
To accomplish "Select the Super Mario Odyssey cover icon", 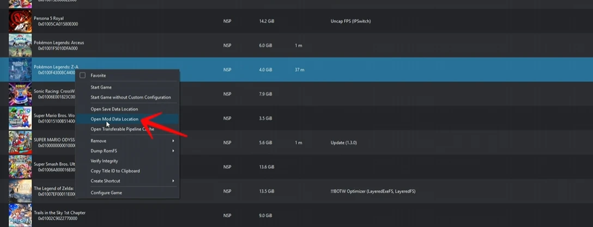I will pos(20,142).
